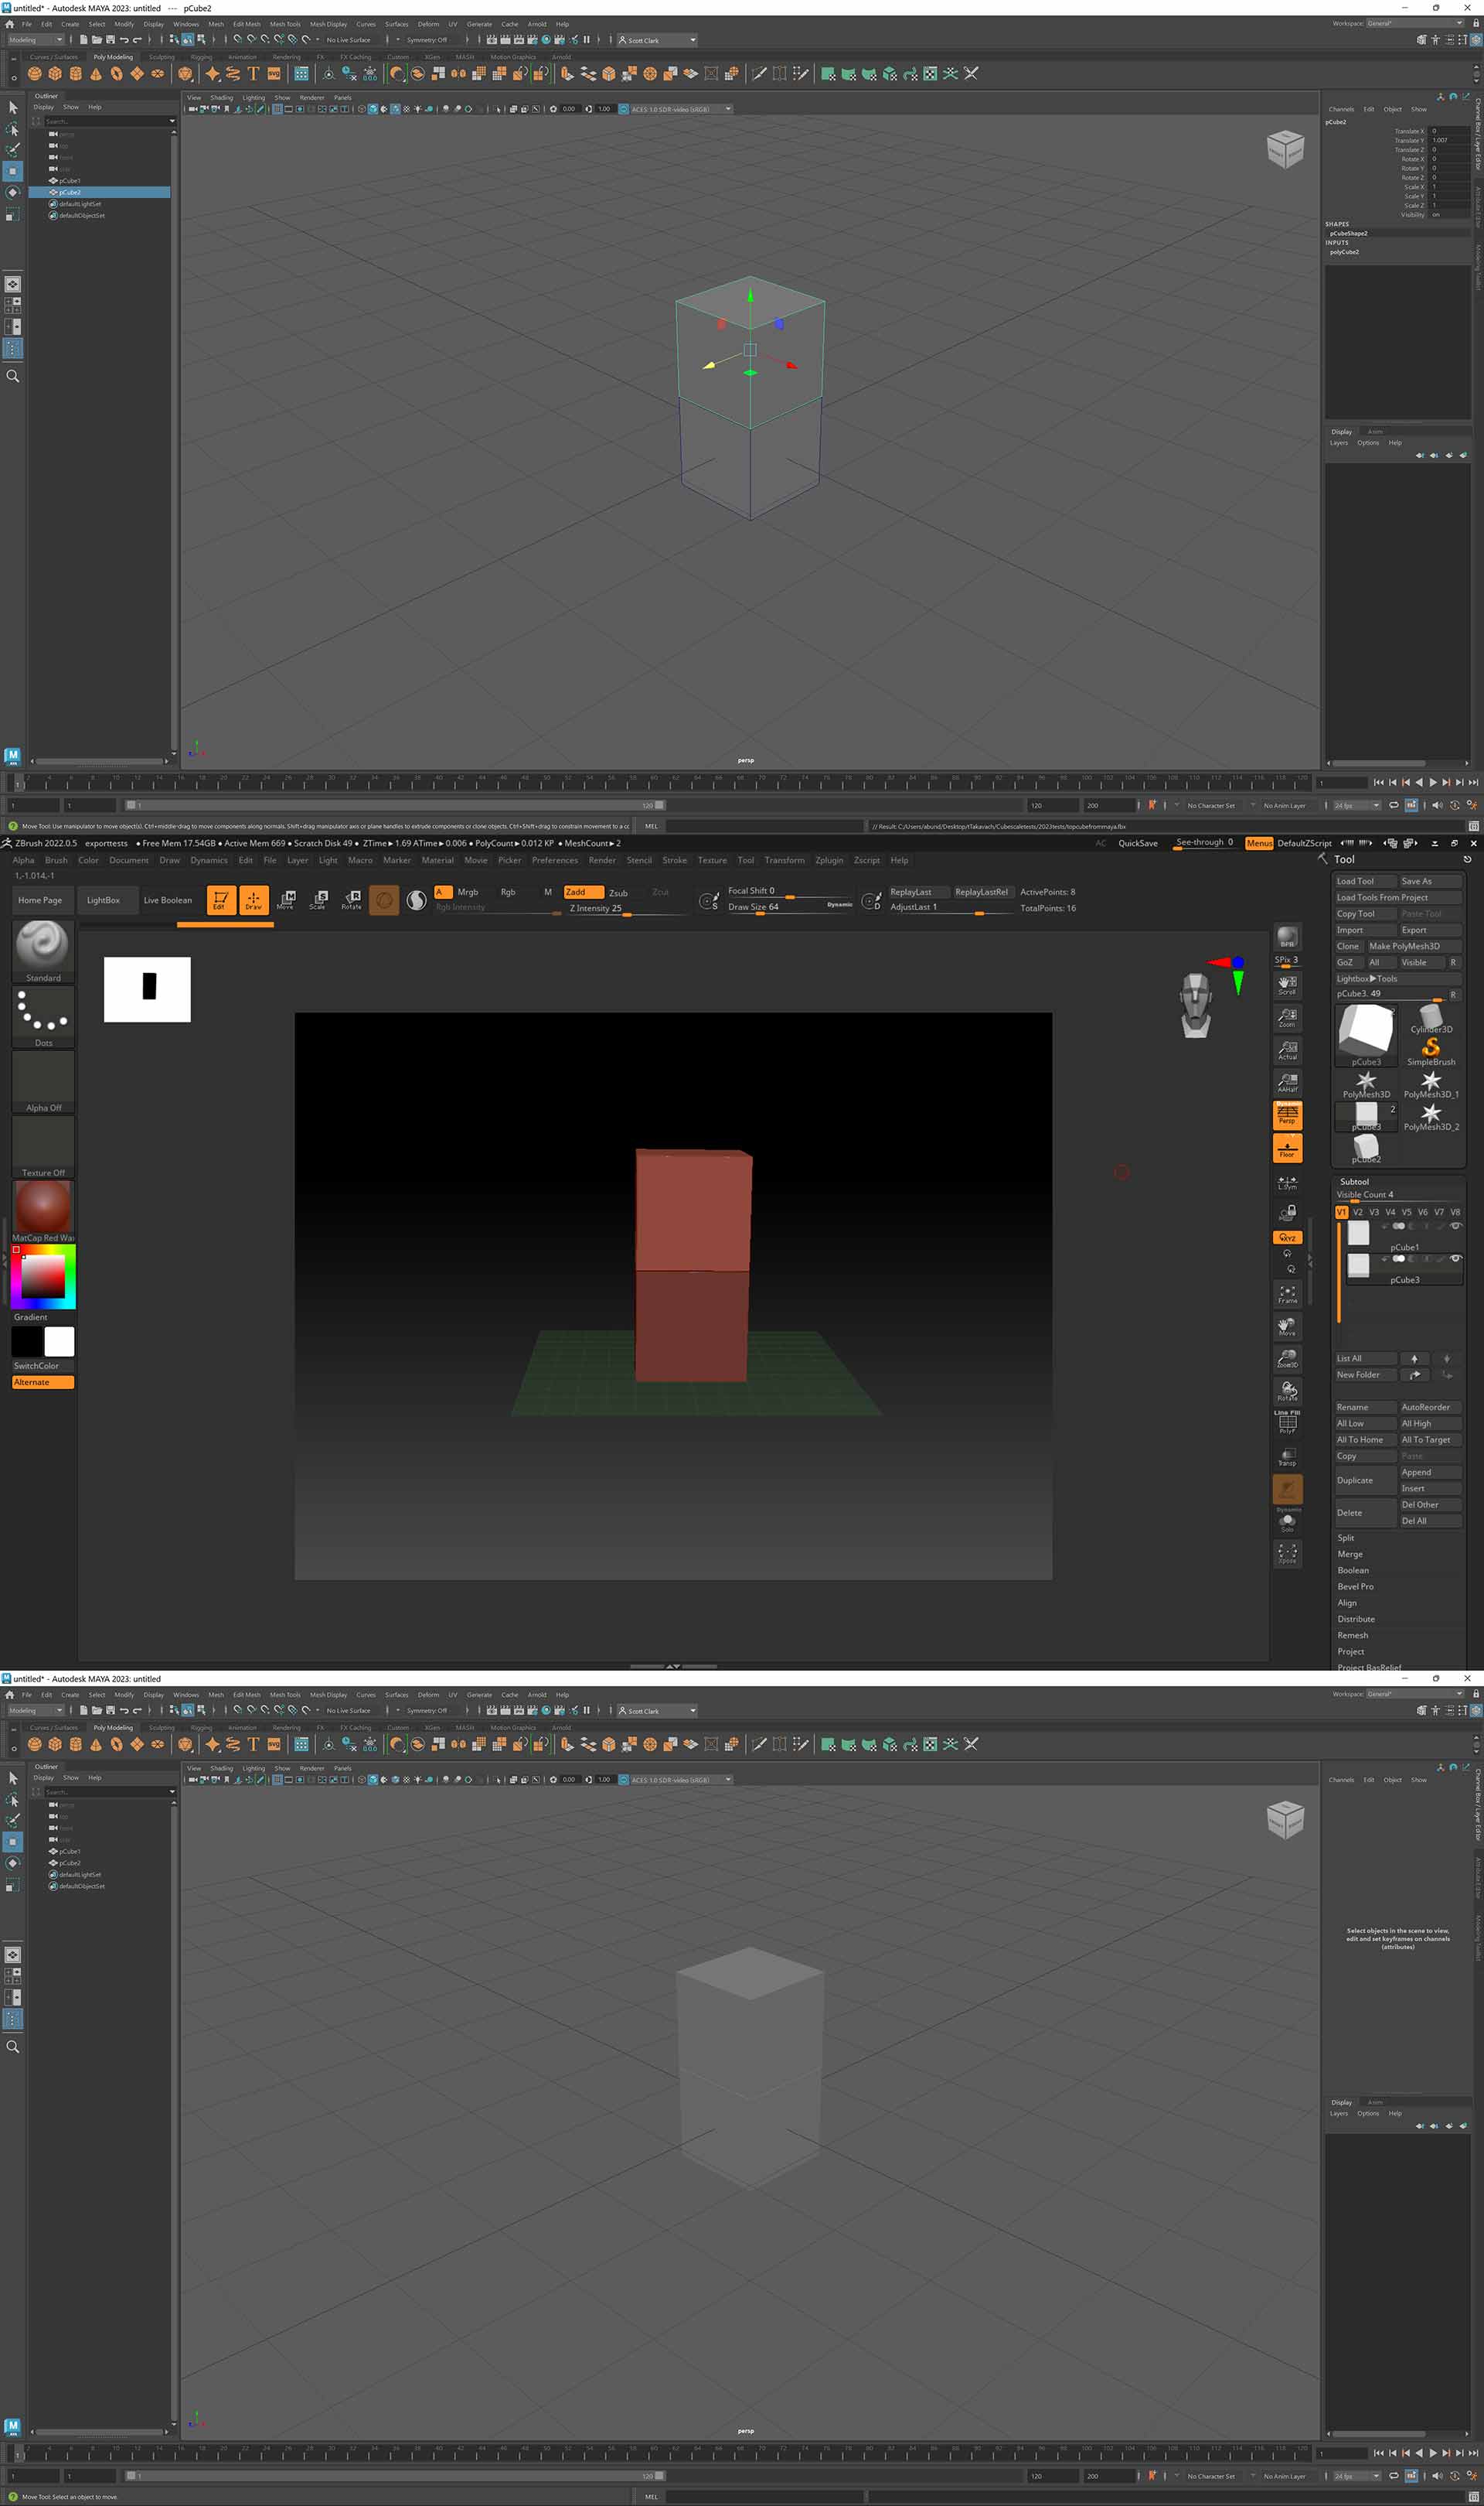Toggle ZBrush Edit mode button
Screen dimensions: 1484x2506
tap(221, 900)
